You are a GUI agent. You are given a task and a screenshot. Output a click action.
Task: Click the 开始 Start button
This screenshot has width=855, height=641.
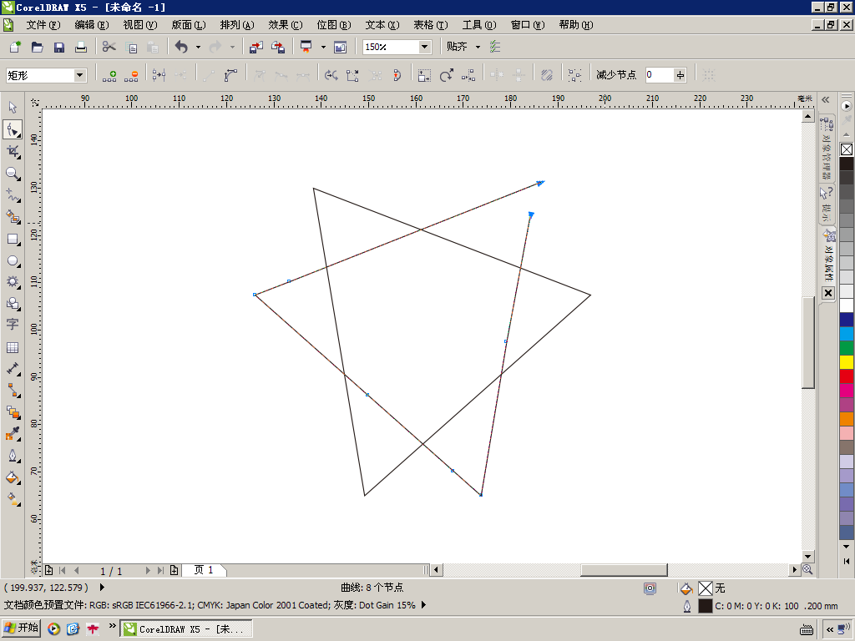tap(21, 628)
